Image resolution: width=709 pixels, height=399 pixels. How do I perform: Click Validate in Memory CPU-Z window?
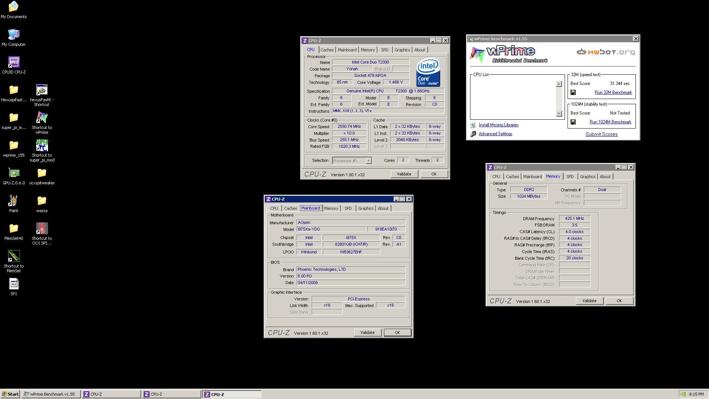point(589,301)
